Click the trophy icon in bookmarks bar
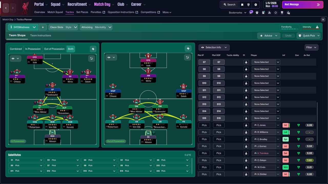The image size is (328, 184). (282, 13)
